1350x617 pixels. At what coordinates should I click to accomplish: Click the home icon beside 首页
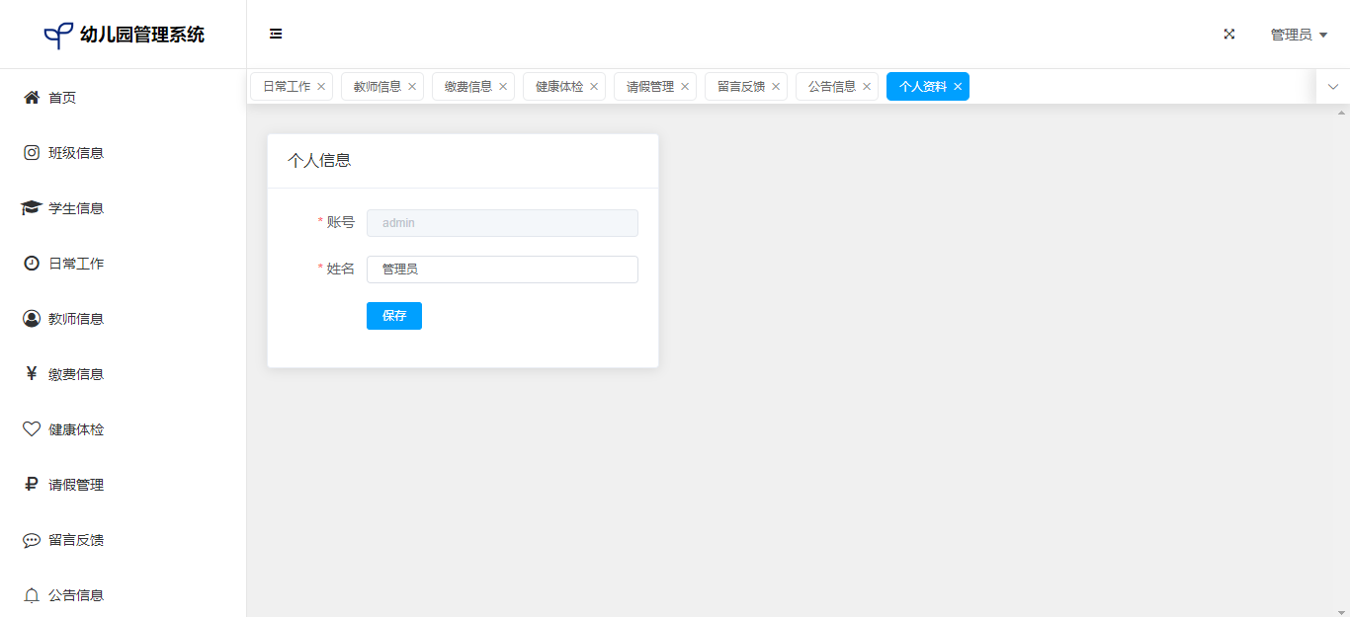point(32,98)
